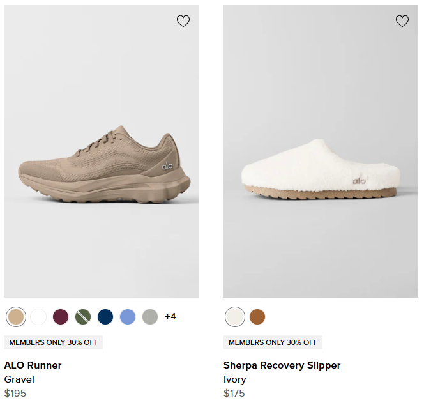The image size is (424, 405).
Task: Choose the brown slipper color swatch
Action: pyautogui.click(x=257, y=316)
